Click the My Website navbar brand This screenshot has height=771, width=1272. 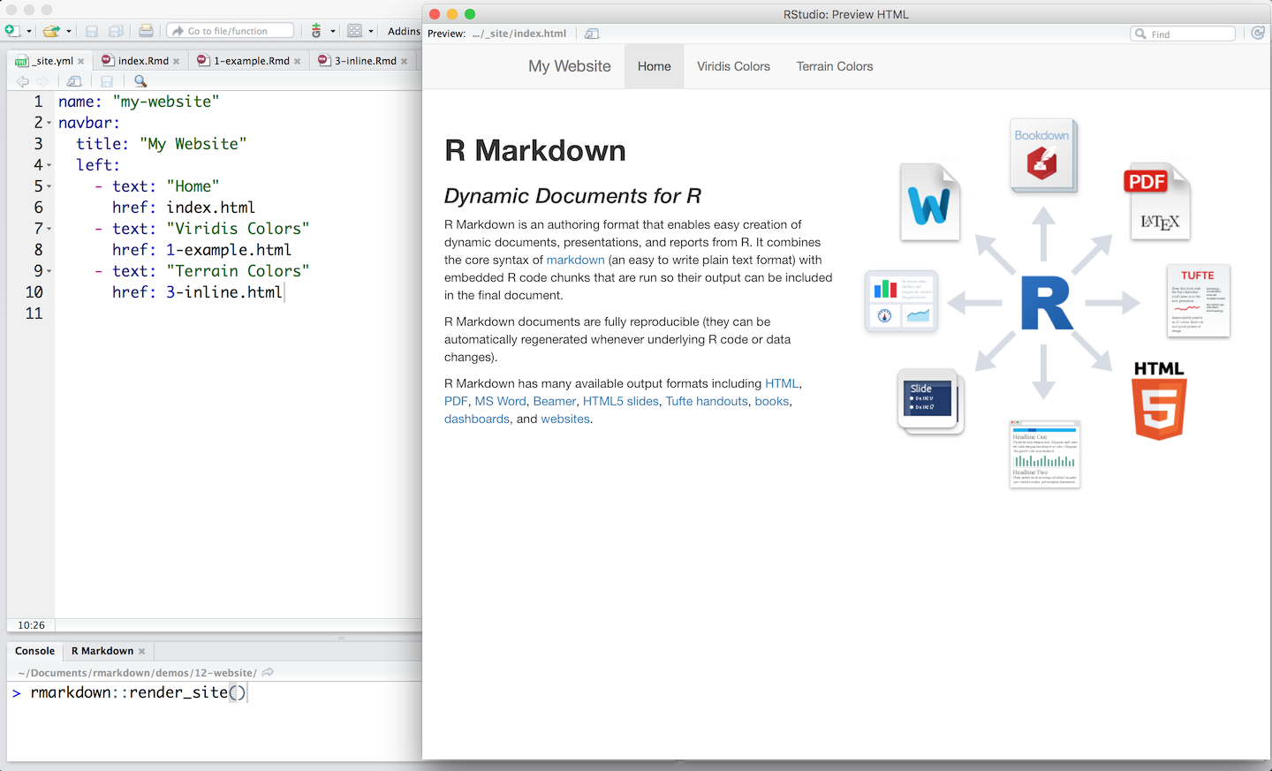pyautogui.click(x=570, y=66)
